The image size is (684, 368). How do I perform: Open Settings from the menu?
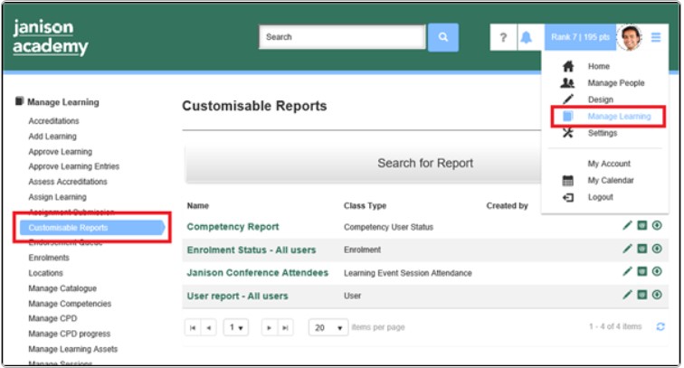pos(602,133)
